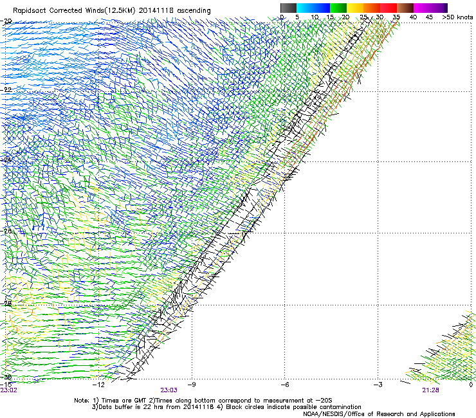Screen dimensions: 476x418
Task: Click the purple '23:03' time label
Action: pyautogui.click(x=169, y=390)
